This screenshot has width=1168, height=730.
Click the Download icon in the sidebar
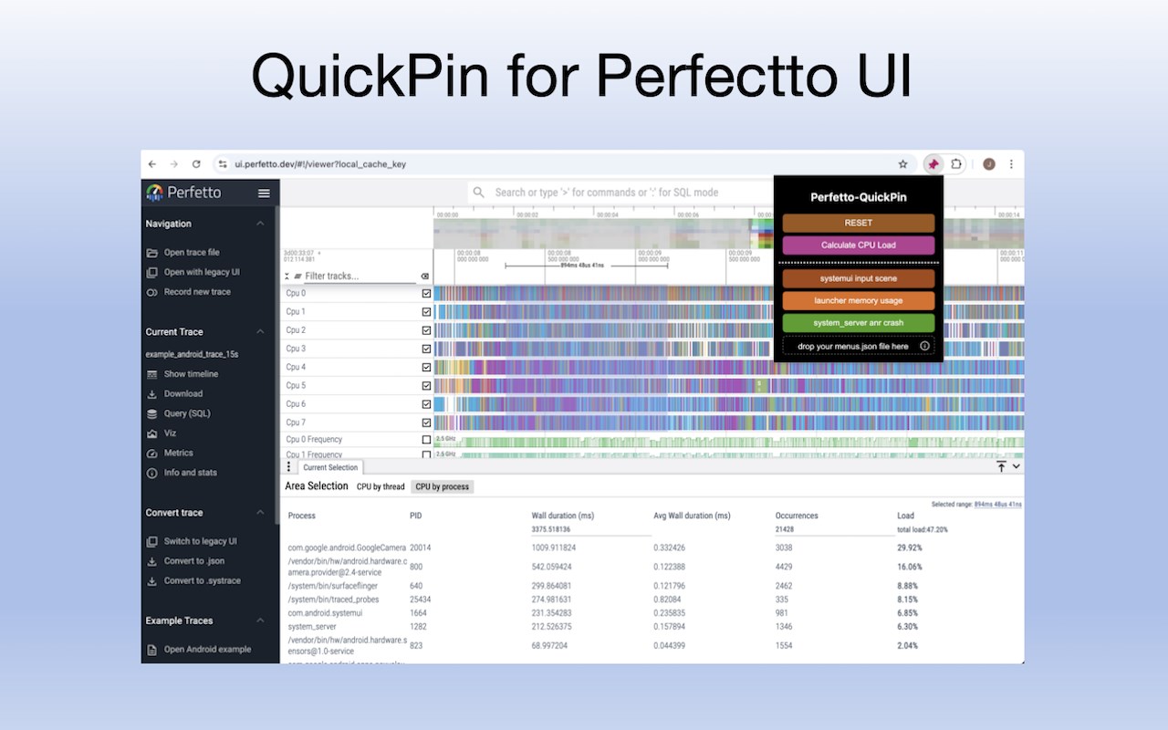pyautogui.click(x=152, y=394)
